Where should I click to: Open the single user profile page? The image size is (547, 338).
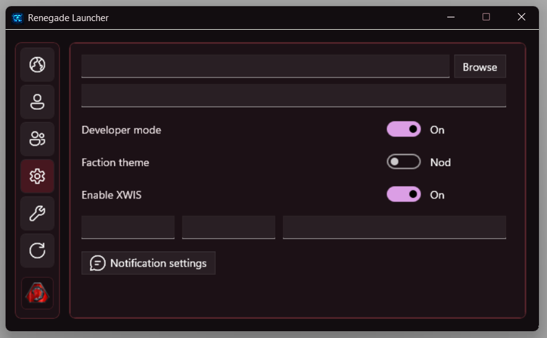pos(37,102)
